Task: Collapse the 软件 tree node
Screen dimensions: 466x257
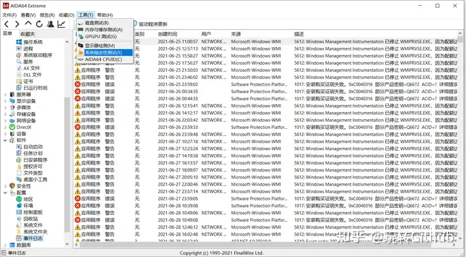Action: pos(5,140)
